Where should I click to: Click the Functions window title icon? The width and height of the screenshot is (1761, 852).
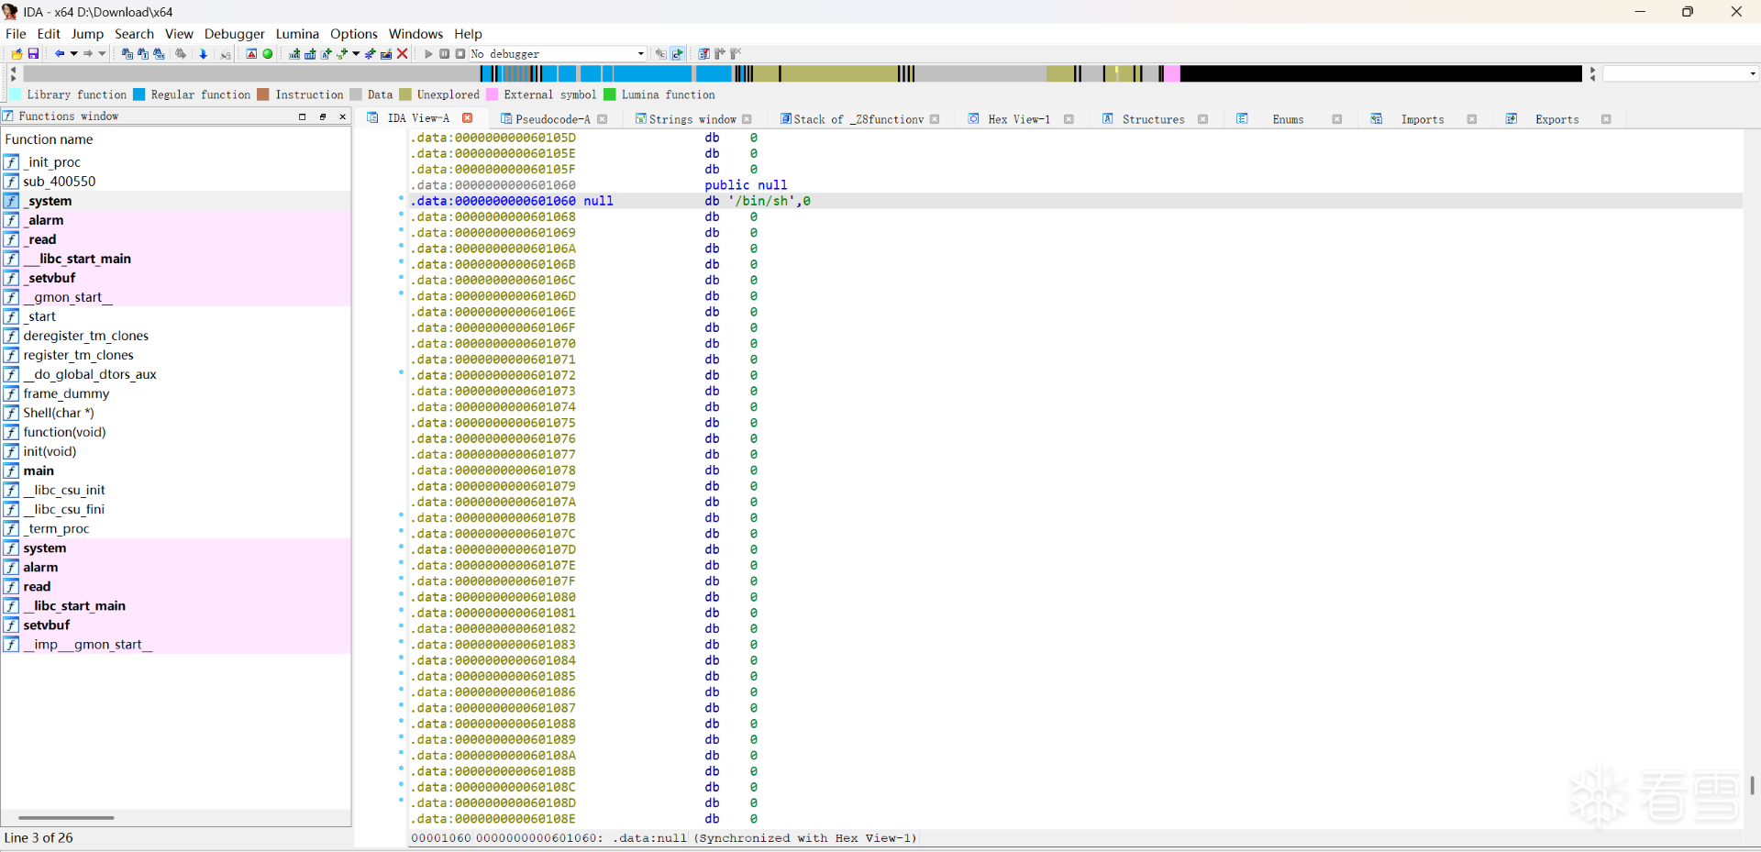tap(8, 116)
